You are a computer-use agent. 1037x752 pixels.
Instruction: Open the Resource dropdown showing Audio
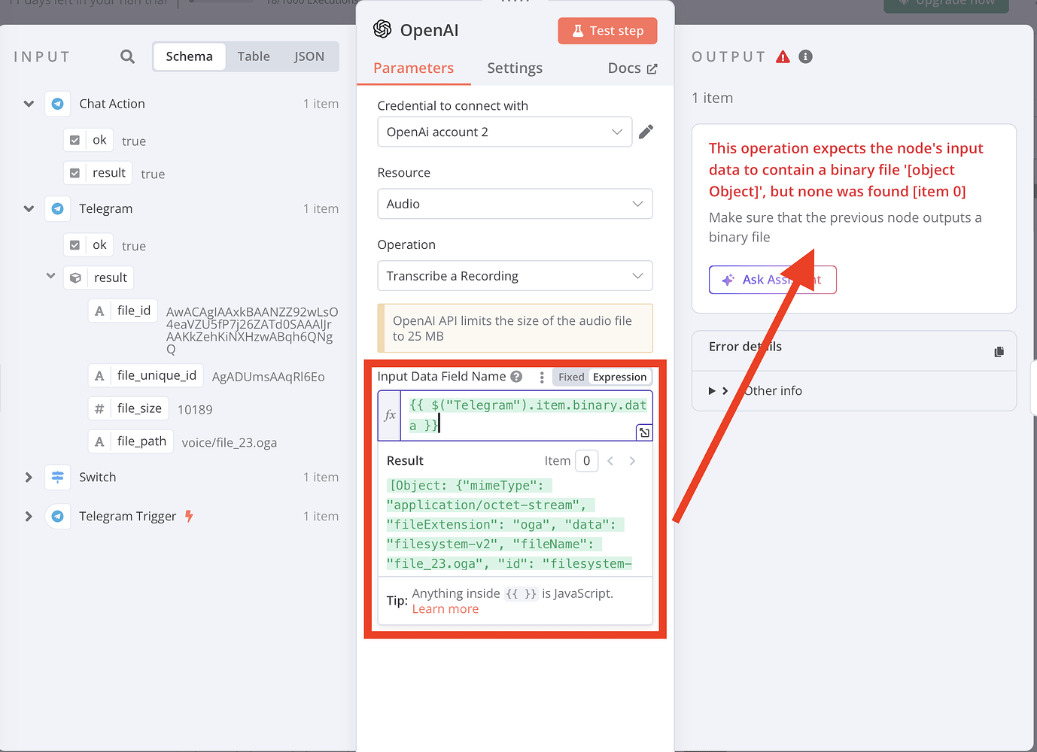coord(515,204)
